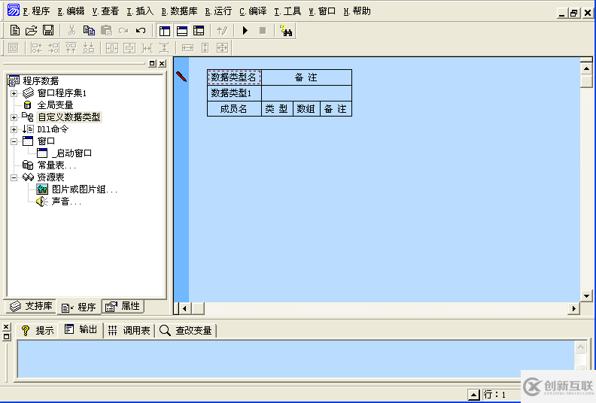This screenshot has width=596, height=403.
Task: Switch to the 调用表 tab
Action: 129,331
